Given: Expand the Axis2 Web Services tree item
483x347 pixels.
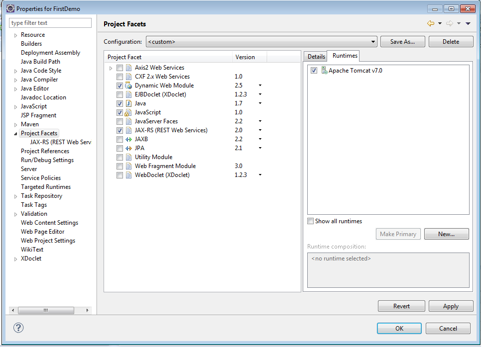Looking at the screenshot, I should click(111, 67).
